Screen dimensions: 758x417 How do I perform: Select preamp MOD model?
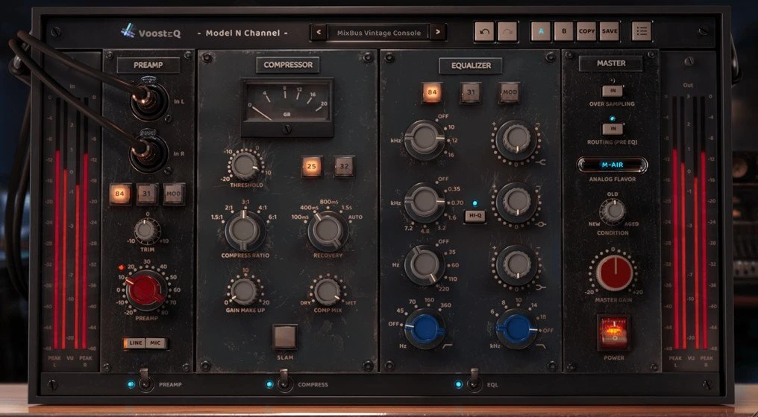[x=174, y=194]
